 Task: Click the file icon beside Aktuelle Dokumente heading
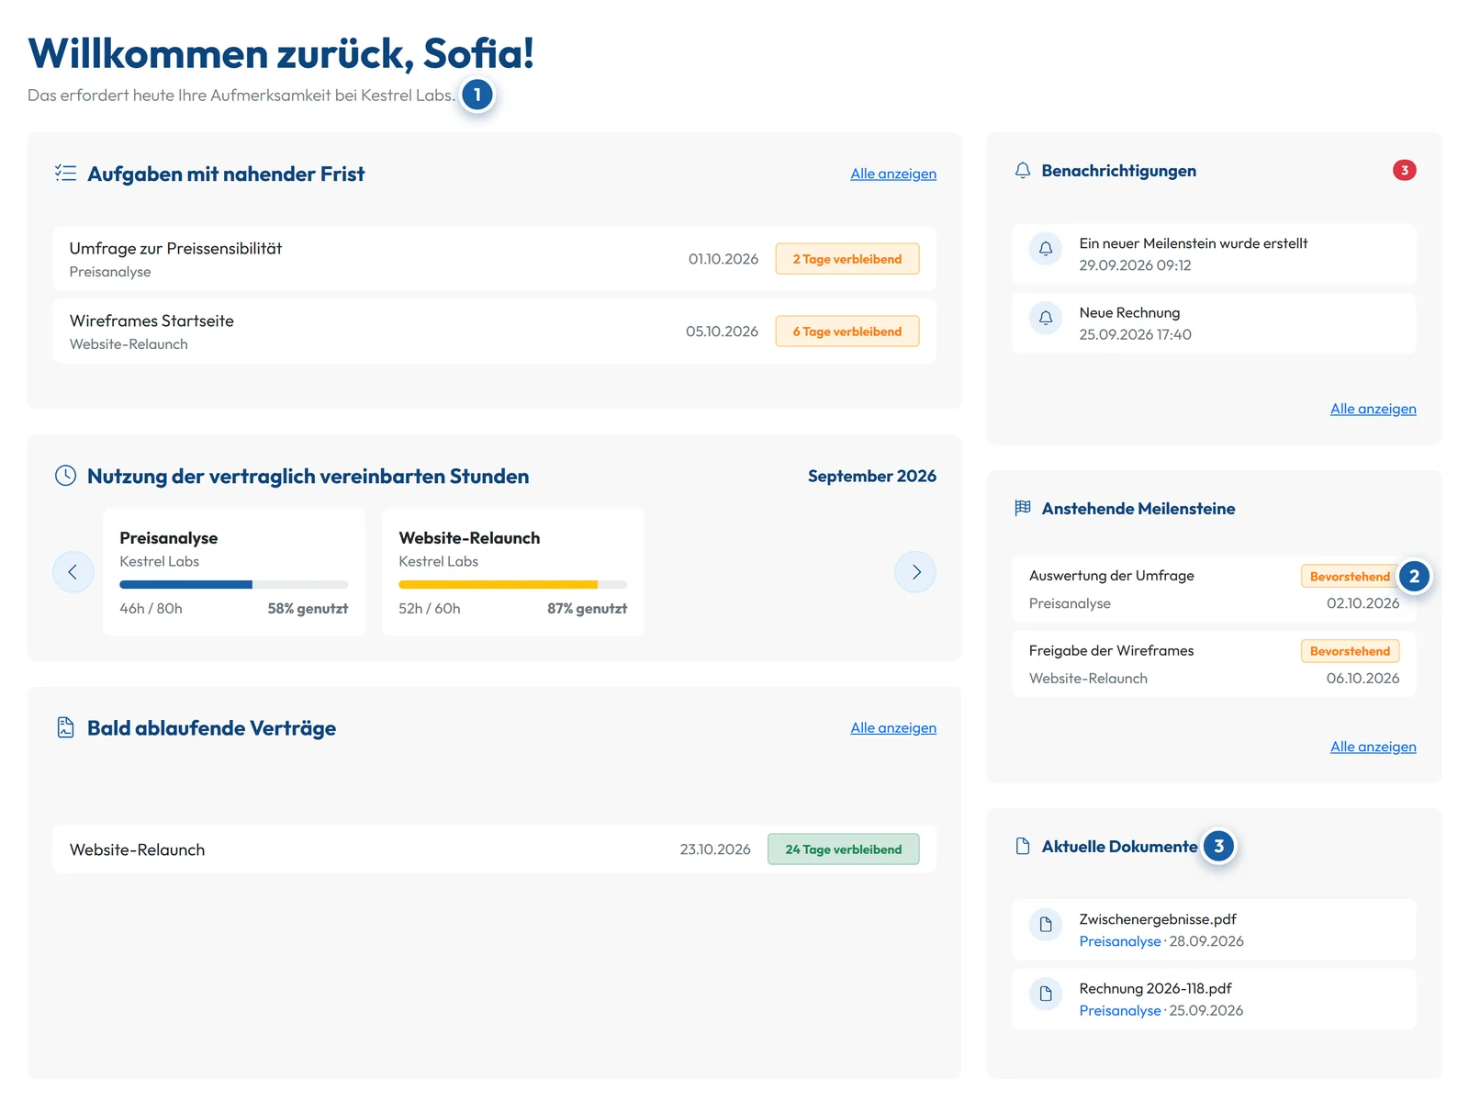[1023, 846]
